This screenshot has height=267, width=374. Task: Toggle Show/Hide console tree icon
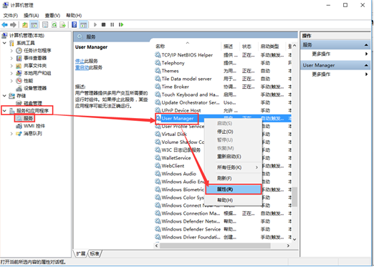[34, 24]
